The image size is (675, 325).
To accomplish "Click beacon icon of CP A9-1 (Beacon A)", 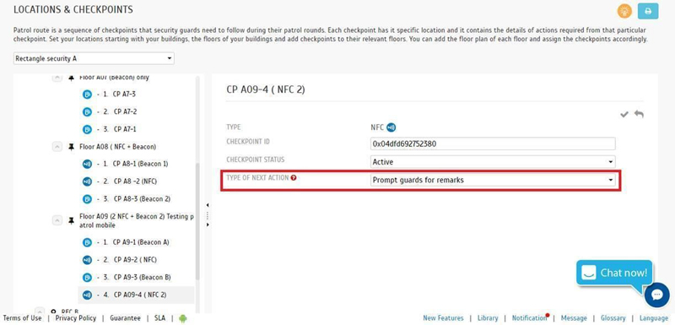I will point(87,242).
